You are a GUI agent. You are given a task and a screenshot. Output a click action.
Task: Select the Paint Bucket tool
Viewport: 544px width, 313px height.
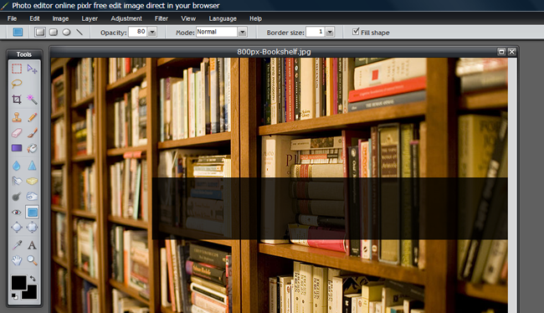click(32, 148)
